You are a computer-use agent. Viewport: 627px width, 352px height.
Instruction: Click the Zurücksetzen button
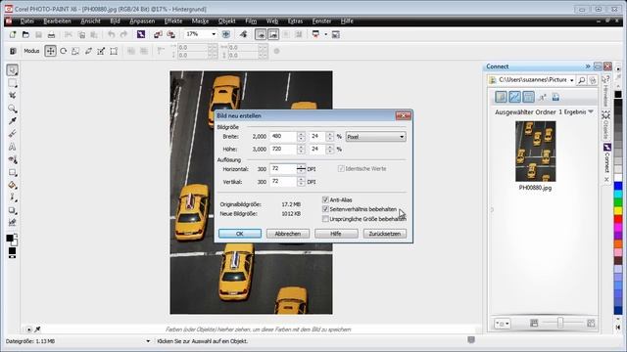tap(385, 234)
